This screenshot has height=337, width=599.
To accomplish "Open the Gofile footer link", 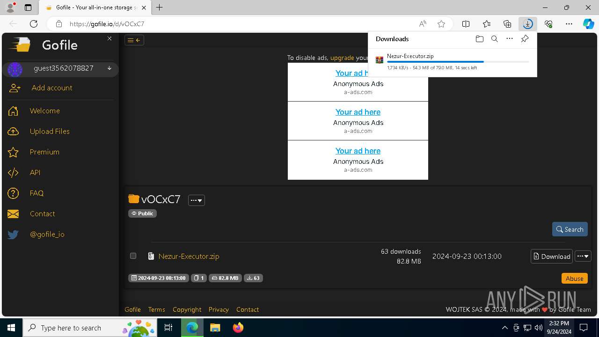I will point(132,309).
